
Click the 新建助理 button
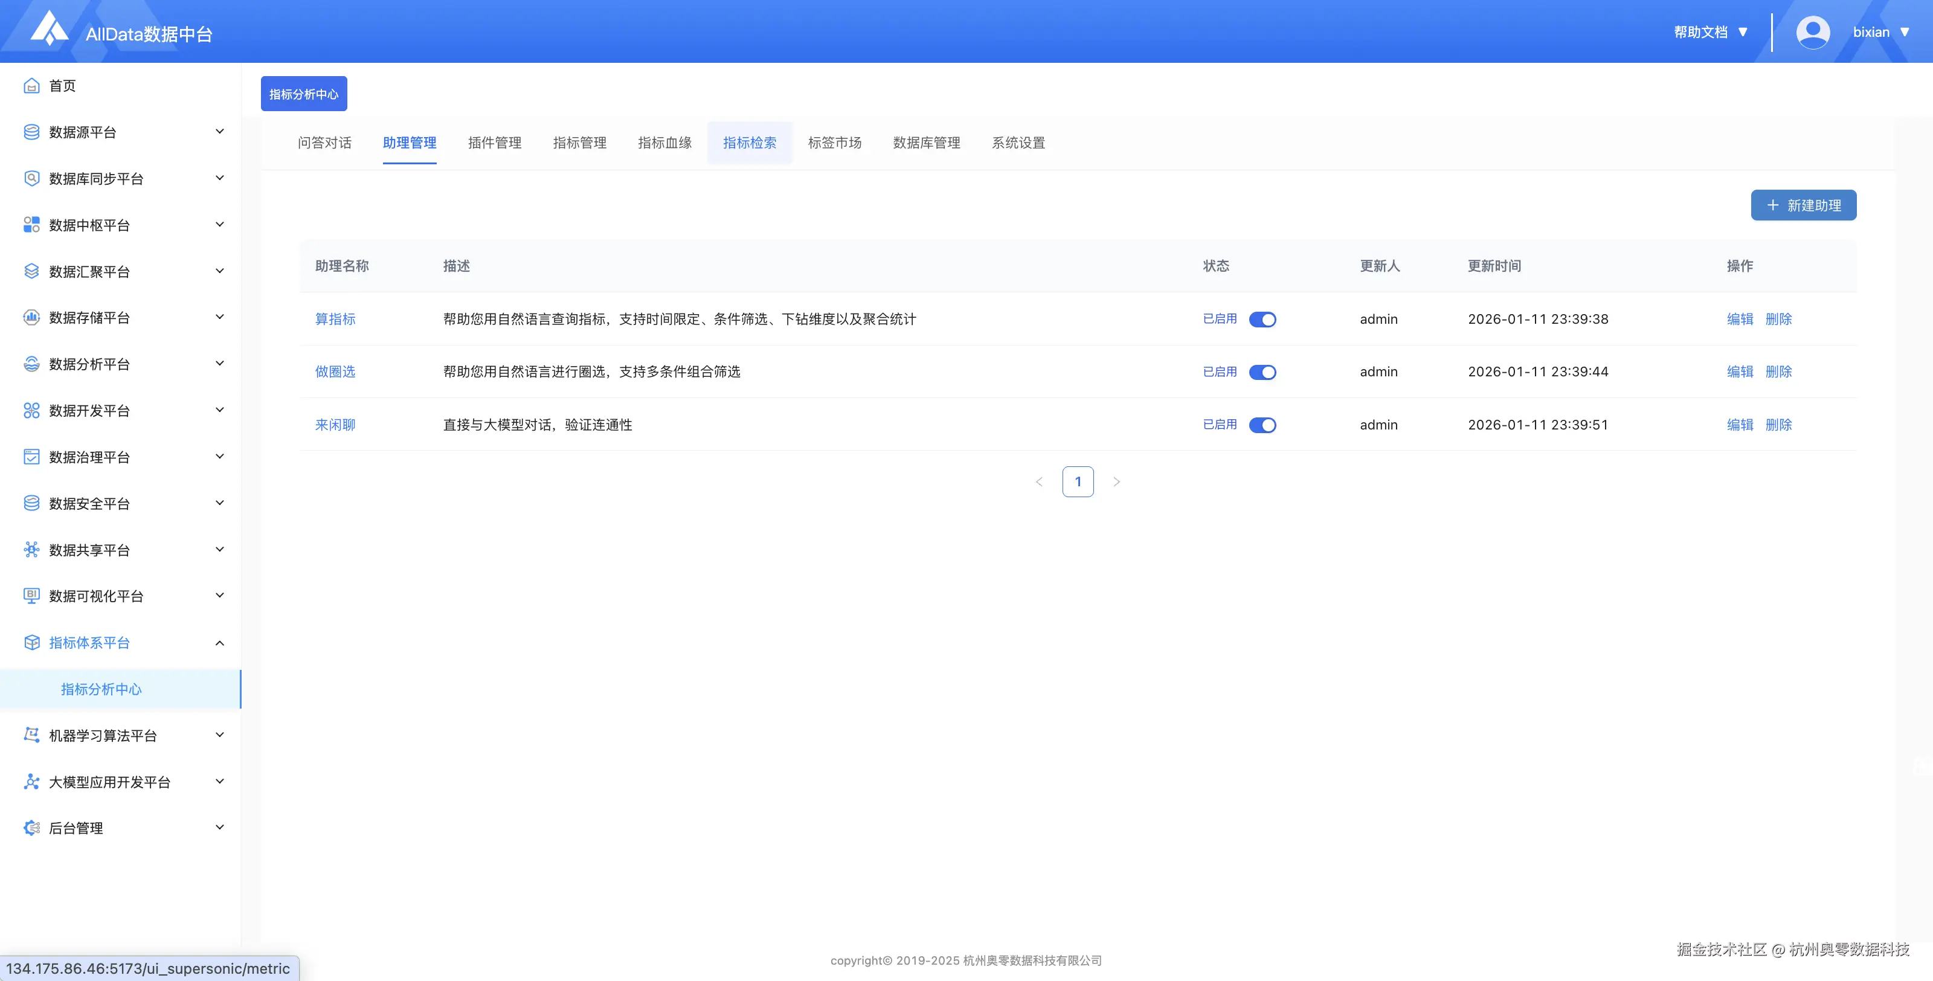[1803, 205]
